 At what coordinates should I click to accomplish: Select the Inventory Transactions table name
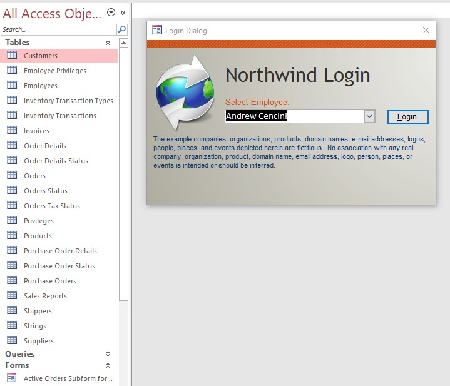pyautogui.click(x=60, y=116)
